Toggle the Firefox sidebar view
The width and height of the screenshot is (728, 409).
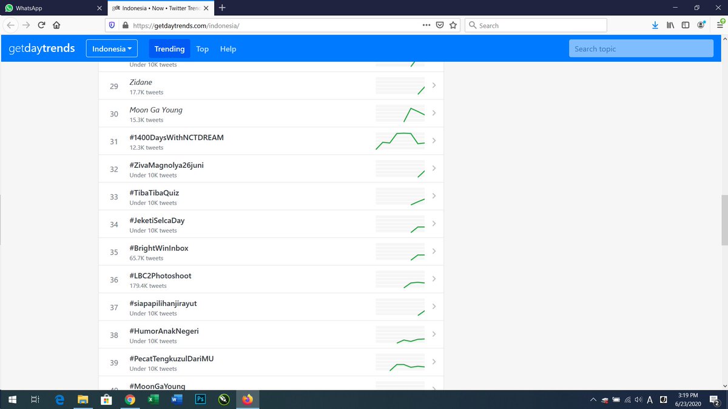(686, 25)
